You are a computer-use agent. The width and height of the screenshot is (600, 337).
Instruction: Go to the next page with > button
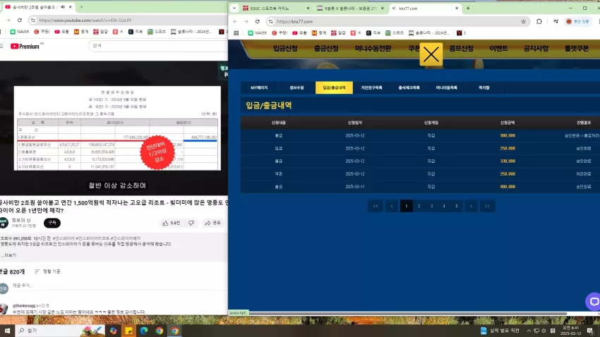tap(471, 207)
